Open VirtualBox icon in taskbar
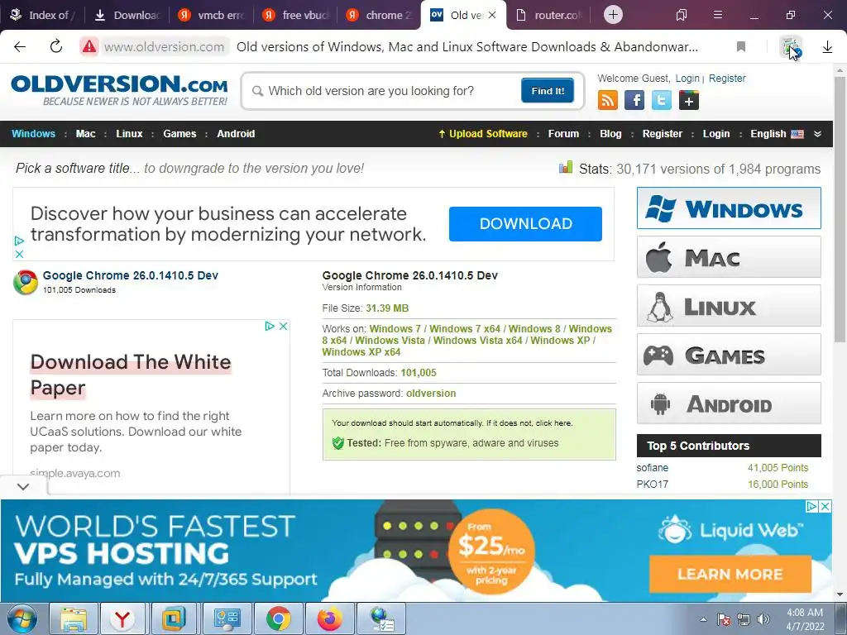Image resolution: width=847 pixels, height=635 pixels. (x=174, y=619)
